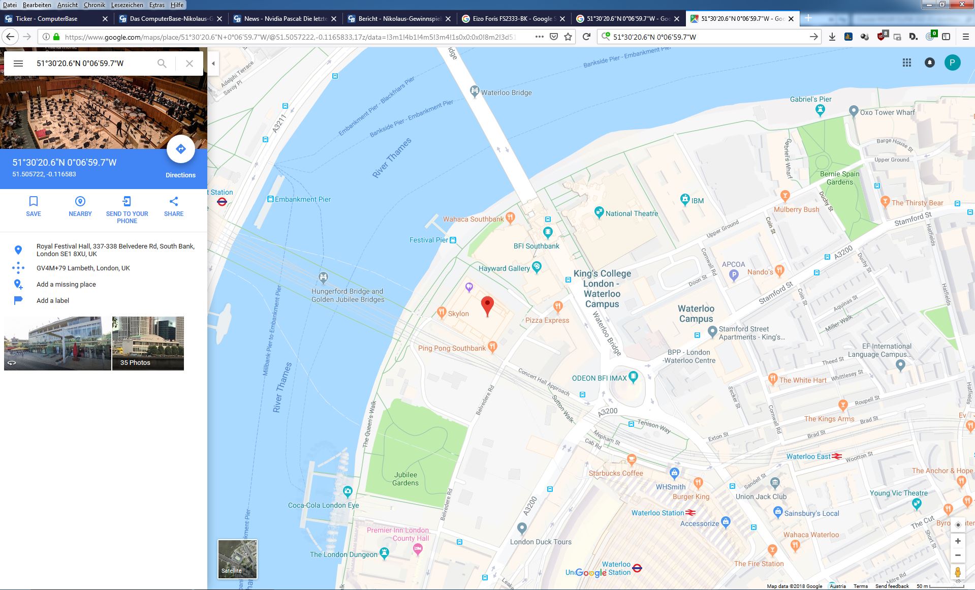Screen dimensions: 975x590
Task: Close the Bericht - Nikolaus-Gewinnspiel tab
Action: 448,19
